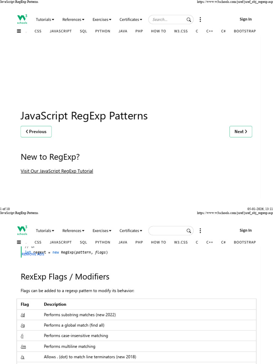Open HOW TO in the second topic bar
273x364 pixels.
(159, 242)
